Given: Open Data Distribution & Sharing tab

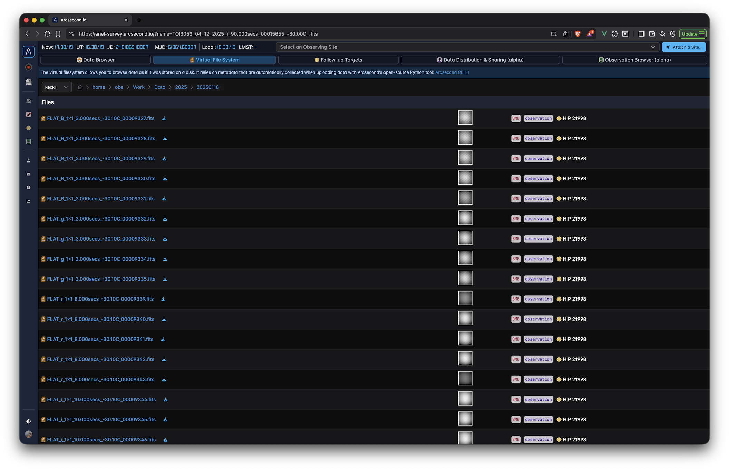Looking at the screenshot, I should [x=480, y=60].
